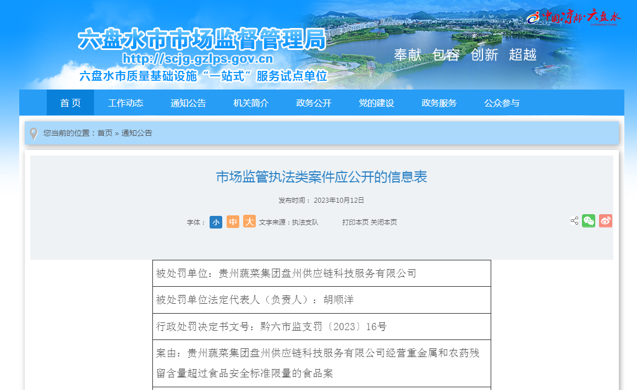Click 通知公告 in the breadcrumb trail
Screen dimensions: 637x390
[136, 133]
